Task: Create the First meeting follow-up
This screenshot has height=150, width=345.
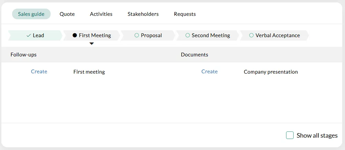Action: 39,72
